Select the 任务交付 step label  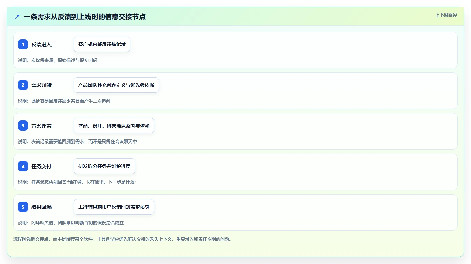click(x=41, y=166)
